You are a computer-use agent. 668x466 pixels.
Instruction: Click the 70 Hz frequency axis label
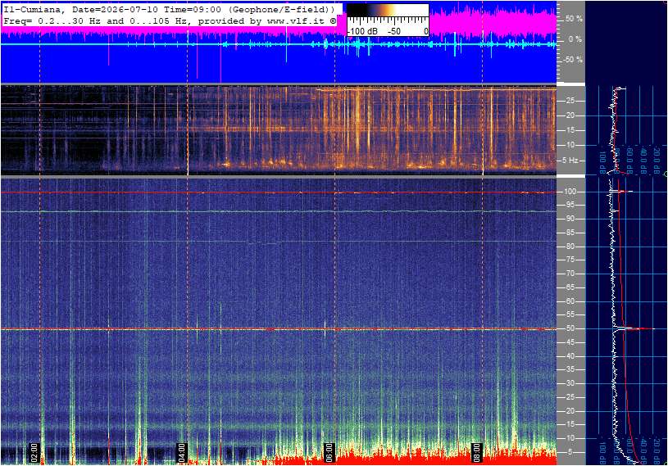[570, 274]
